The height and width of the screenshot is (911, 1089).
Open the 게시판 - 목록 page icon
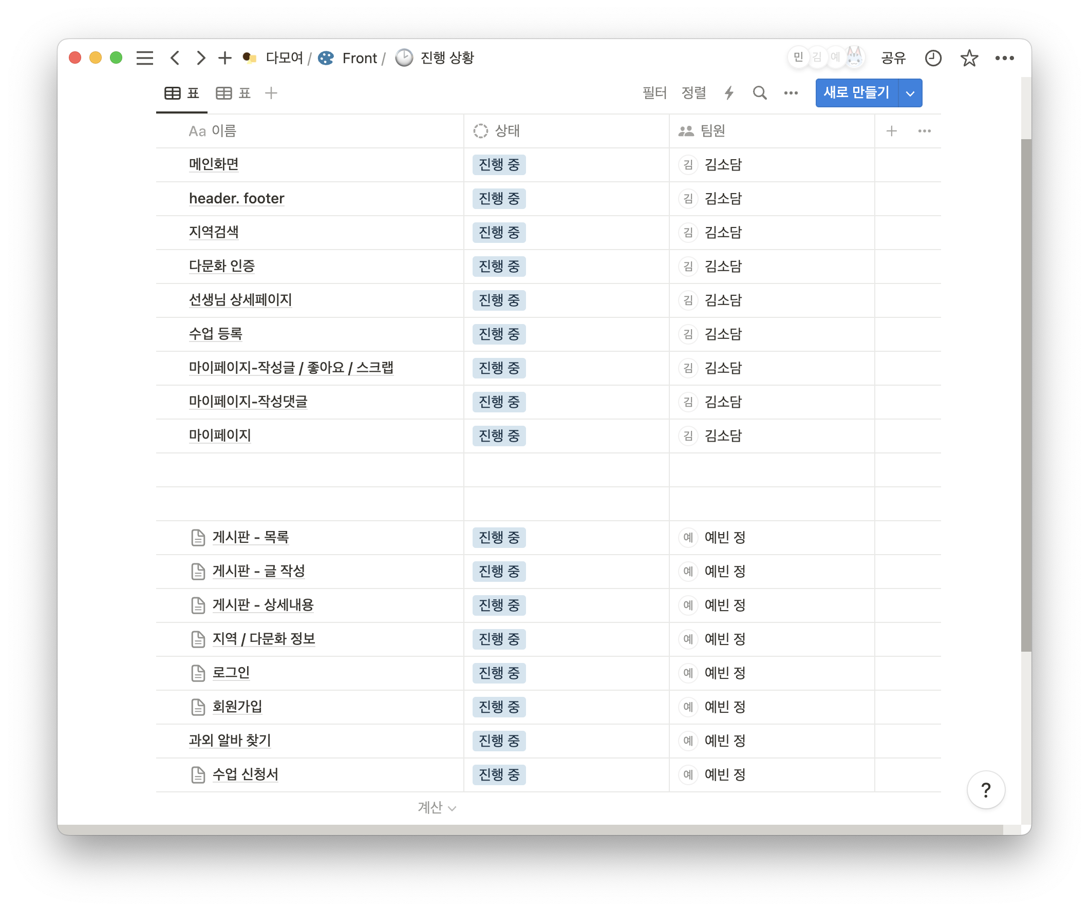click(x=198, y=538)
